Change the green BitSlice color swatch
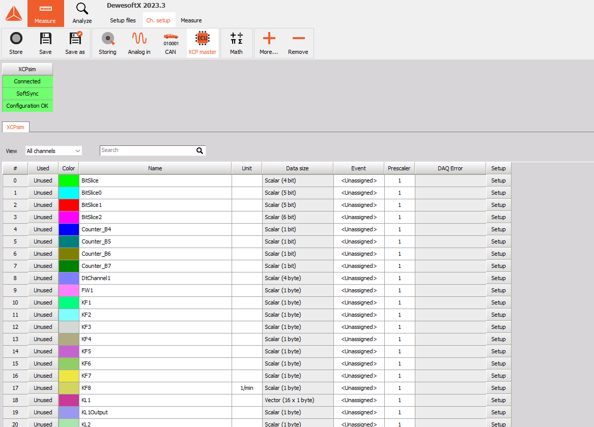Screen dimensions: 594x427 pos(69,181)
